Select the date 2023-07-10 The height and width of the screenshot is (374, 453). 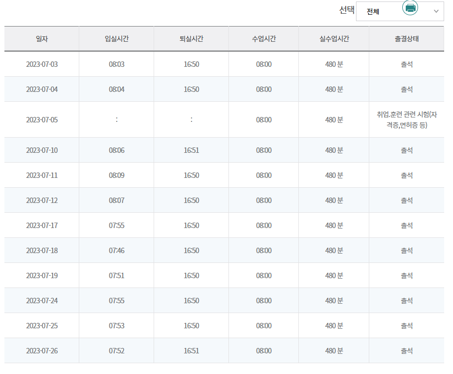coord(42,150)
